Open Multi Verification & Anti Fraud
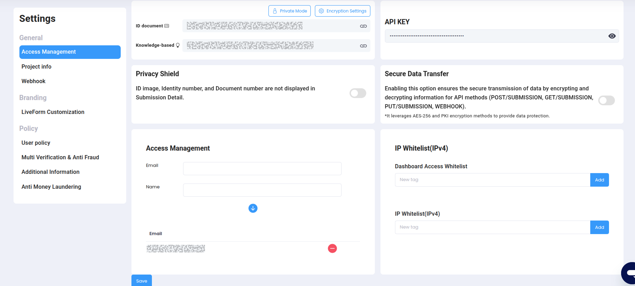This screenshot has width=635, height=286. (60, 157)
